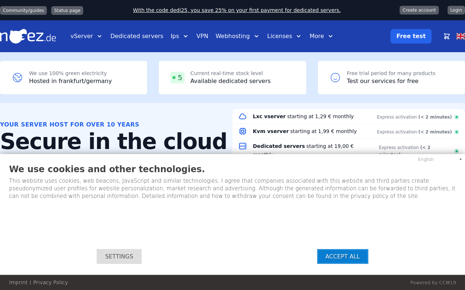The height and width of the screenshot is (290, 465).
Task: Open the Licenses navigation menu
Action: click(x=284, y=36)
